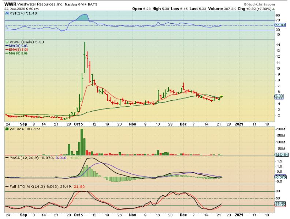This screenshot has width=290, height=219.
Task: Select the current price tag 5.33 on axis
Action: point(279,97)
